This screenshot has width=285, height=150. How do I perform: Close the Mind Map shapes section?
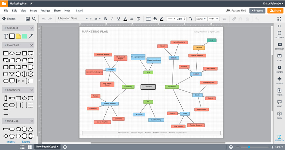click(x=32, y=121)
